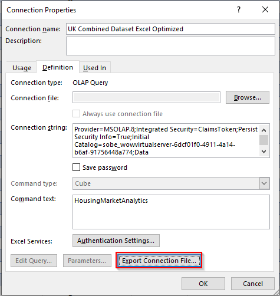
Task: Click the Browse button
Action: 248,97
